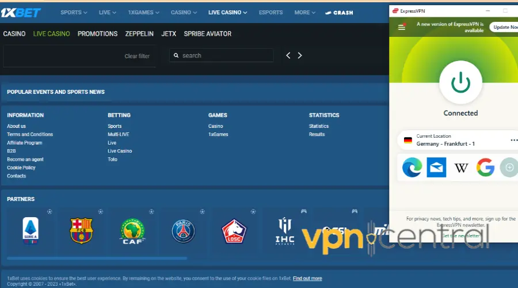
Task: Open the PROMOTIONS tab
Action: [97, 34]
